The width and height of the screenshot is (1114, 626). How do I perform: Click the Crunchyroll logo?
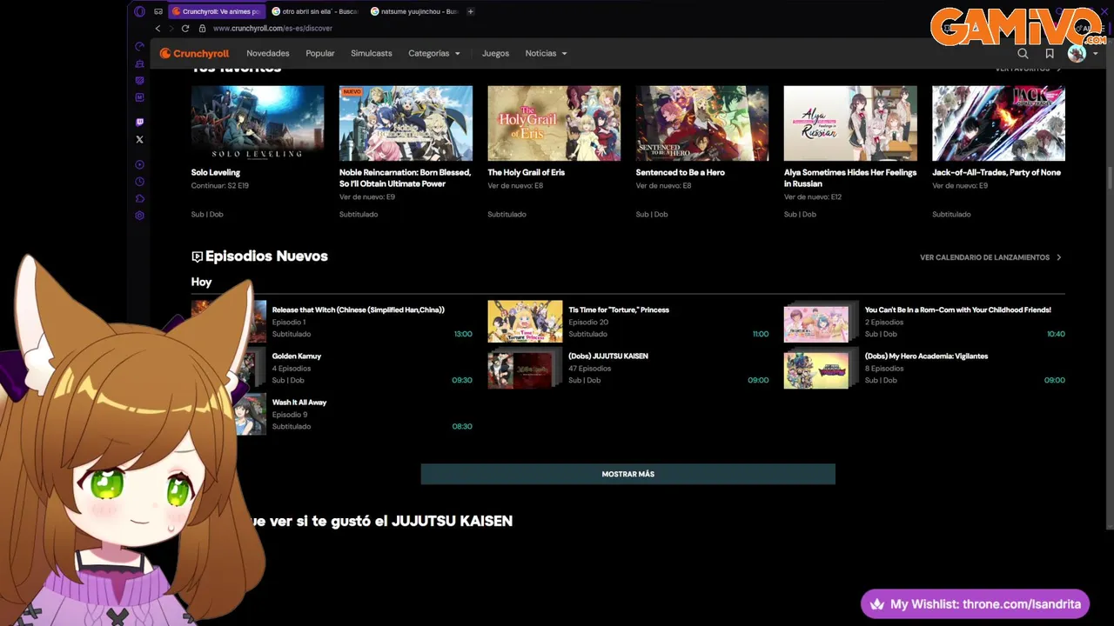pyautogui.click(x=194, y=53)
